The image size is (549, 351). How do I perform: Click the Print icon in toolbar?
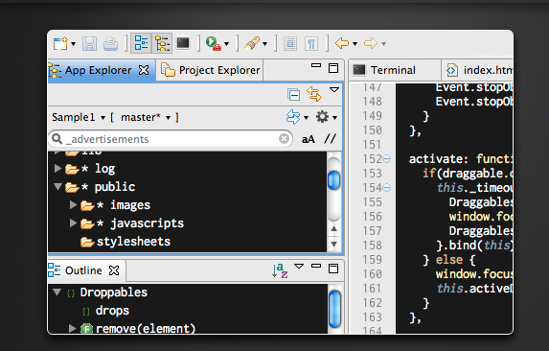[110, 44]
